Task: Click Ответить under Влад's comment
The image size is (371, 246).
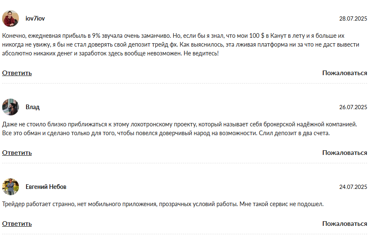Action: 17,153
